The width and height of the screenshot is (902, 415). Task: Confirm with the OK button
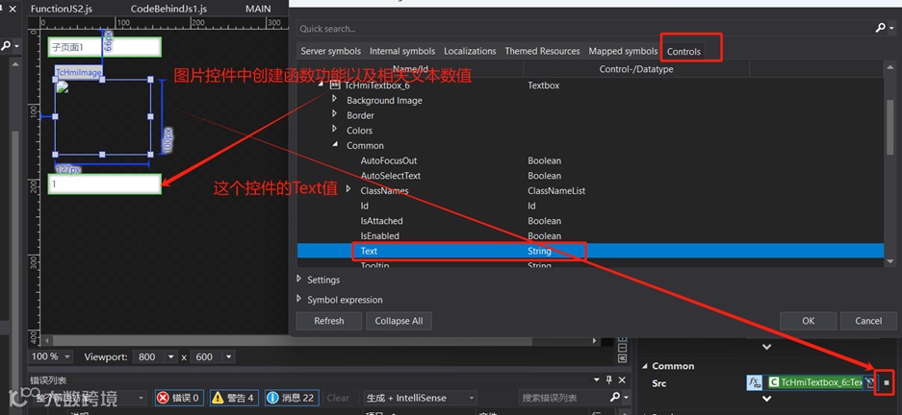809,321
